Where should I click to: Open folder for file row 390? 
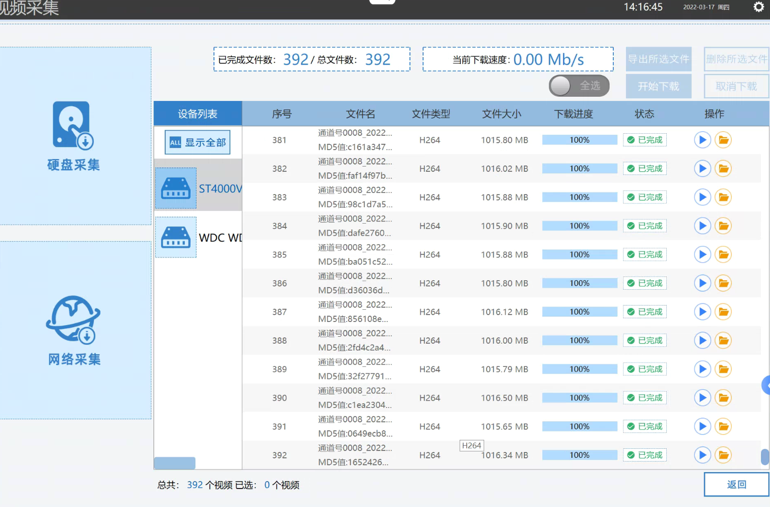pos(723,398)
